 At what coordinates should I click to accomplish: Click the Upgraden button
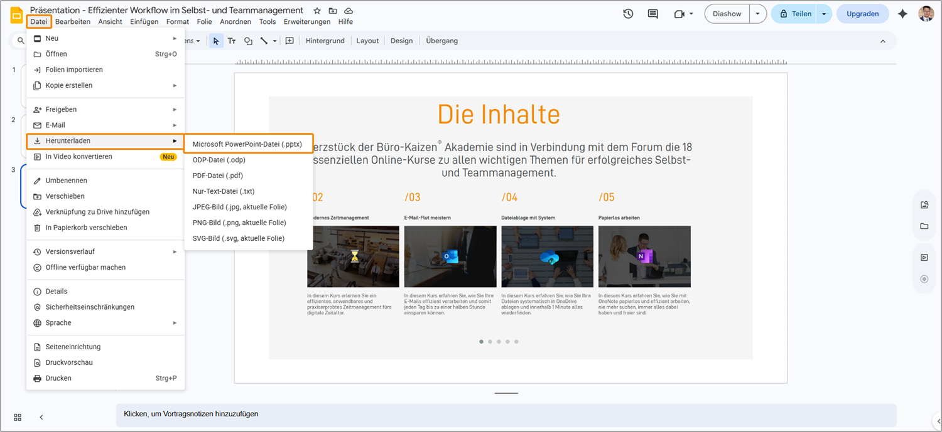862,14
